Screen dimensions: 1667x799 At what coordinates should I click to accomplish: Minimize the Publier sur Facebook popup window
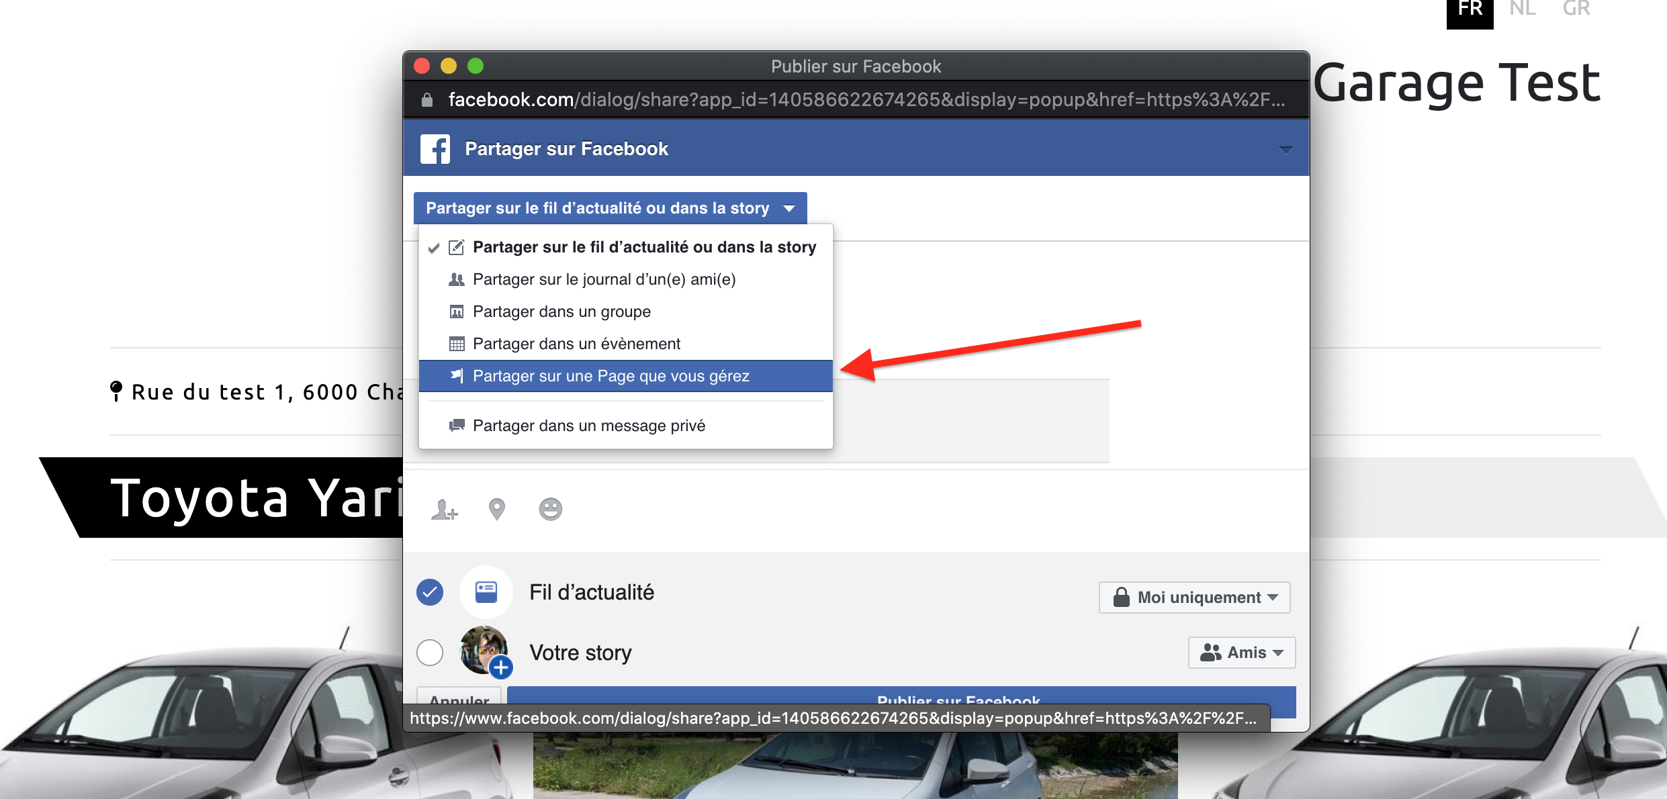tap(449, 66)
